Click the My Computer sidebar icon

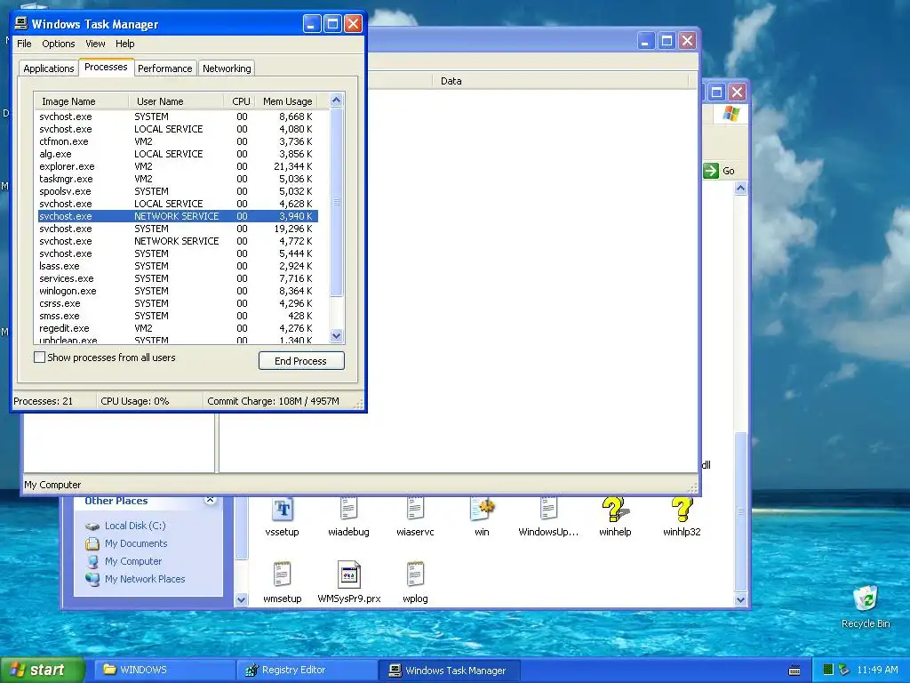click(x=92, y=562)
